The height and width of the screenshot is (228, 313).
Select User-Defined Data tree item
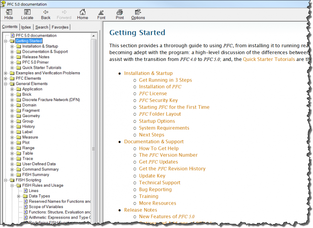click(x=39, y=164)
